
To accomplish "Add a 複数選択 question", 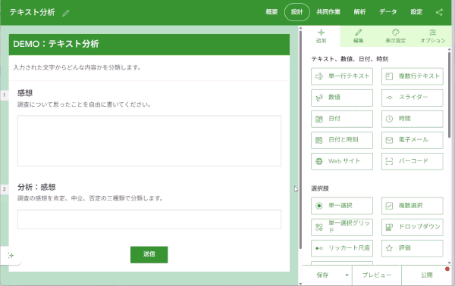I will click(x=412, y=206).
